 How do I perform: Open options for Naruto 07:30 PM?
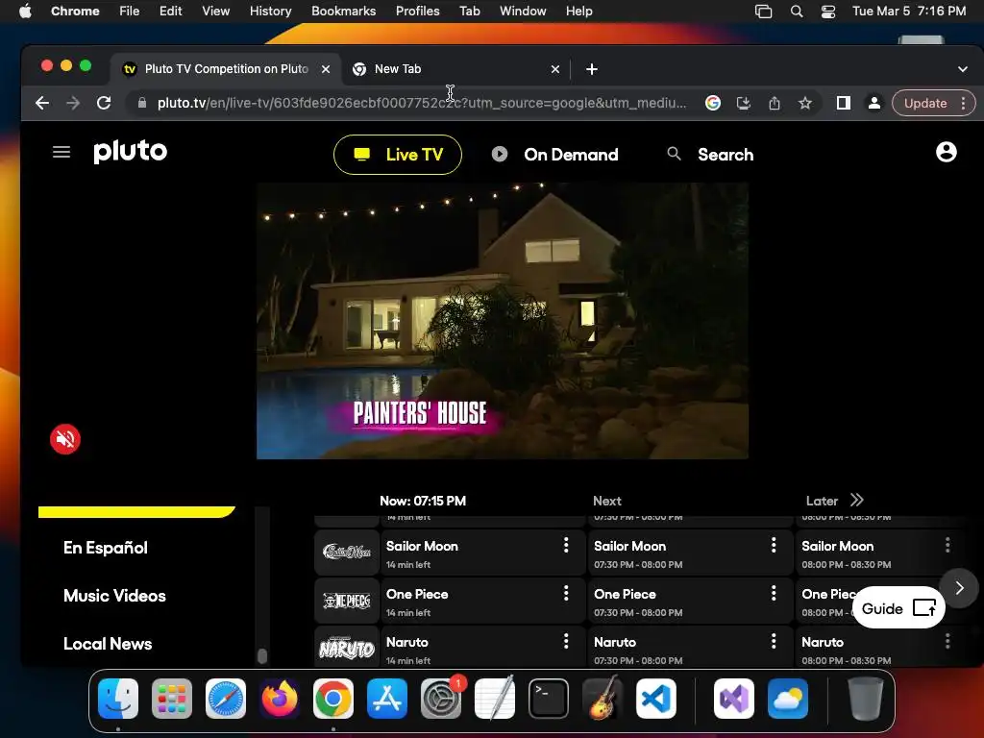click(x=774, y=641)
